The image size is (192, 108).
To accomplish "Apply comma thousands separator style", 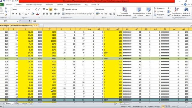I will coord(106,14).
